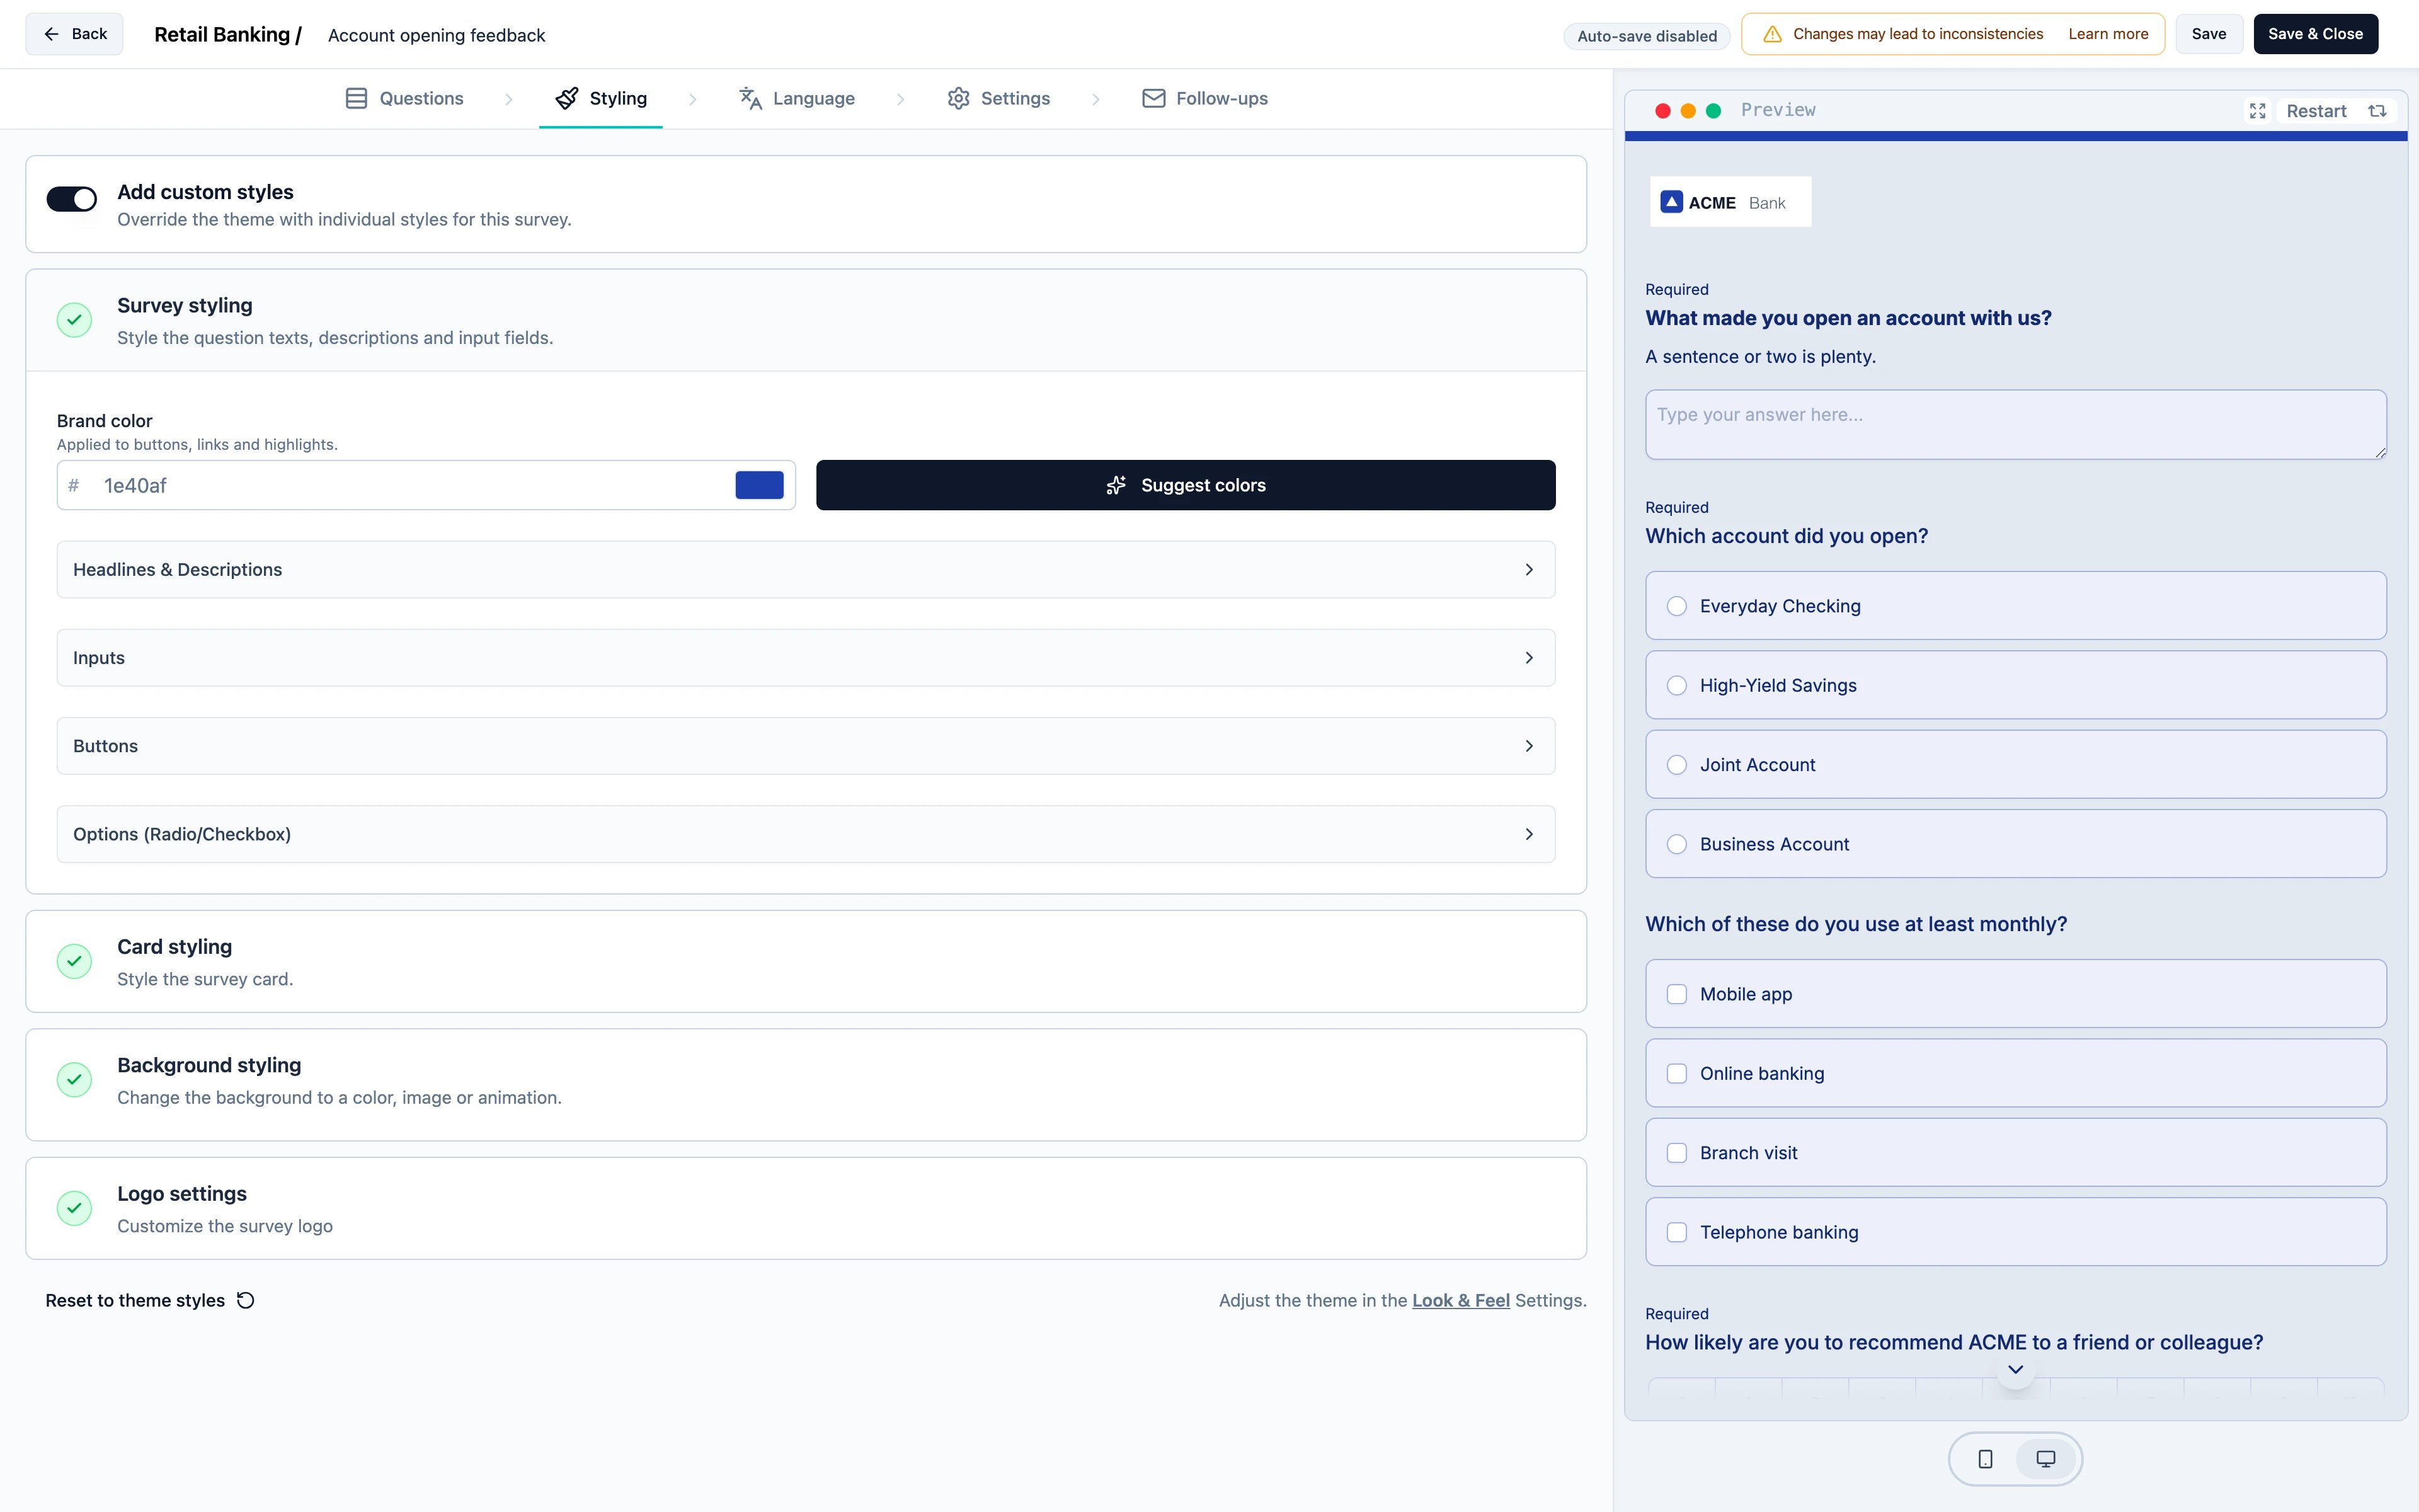This screenshot has height=1512, width=2419.
Task: Click the sparkle icon on Suggest colors
Action: coord(1116,485)
